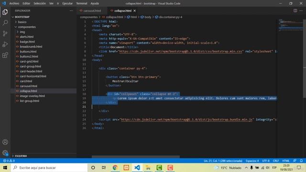
Task: Click errors and warnings counter in status bar
Action: [9, 161]
